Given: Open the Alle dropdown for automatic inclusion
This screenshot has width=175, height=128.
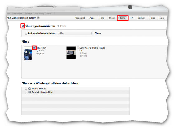Looking at the screenshot, I should click(x=76, y=33).
